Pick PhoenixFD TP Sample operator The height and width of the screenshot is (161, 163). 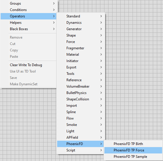pos(133,157)
